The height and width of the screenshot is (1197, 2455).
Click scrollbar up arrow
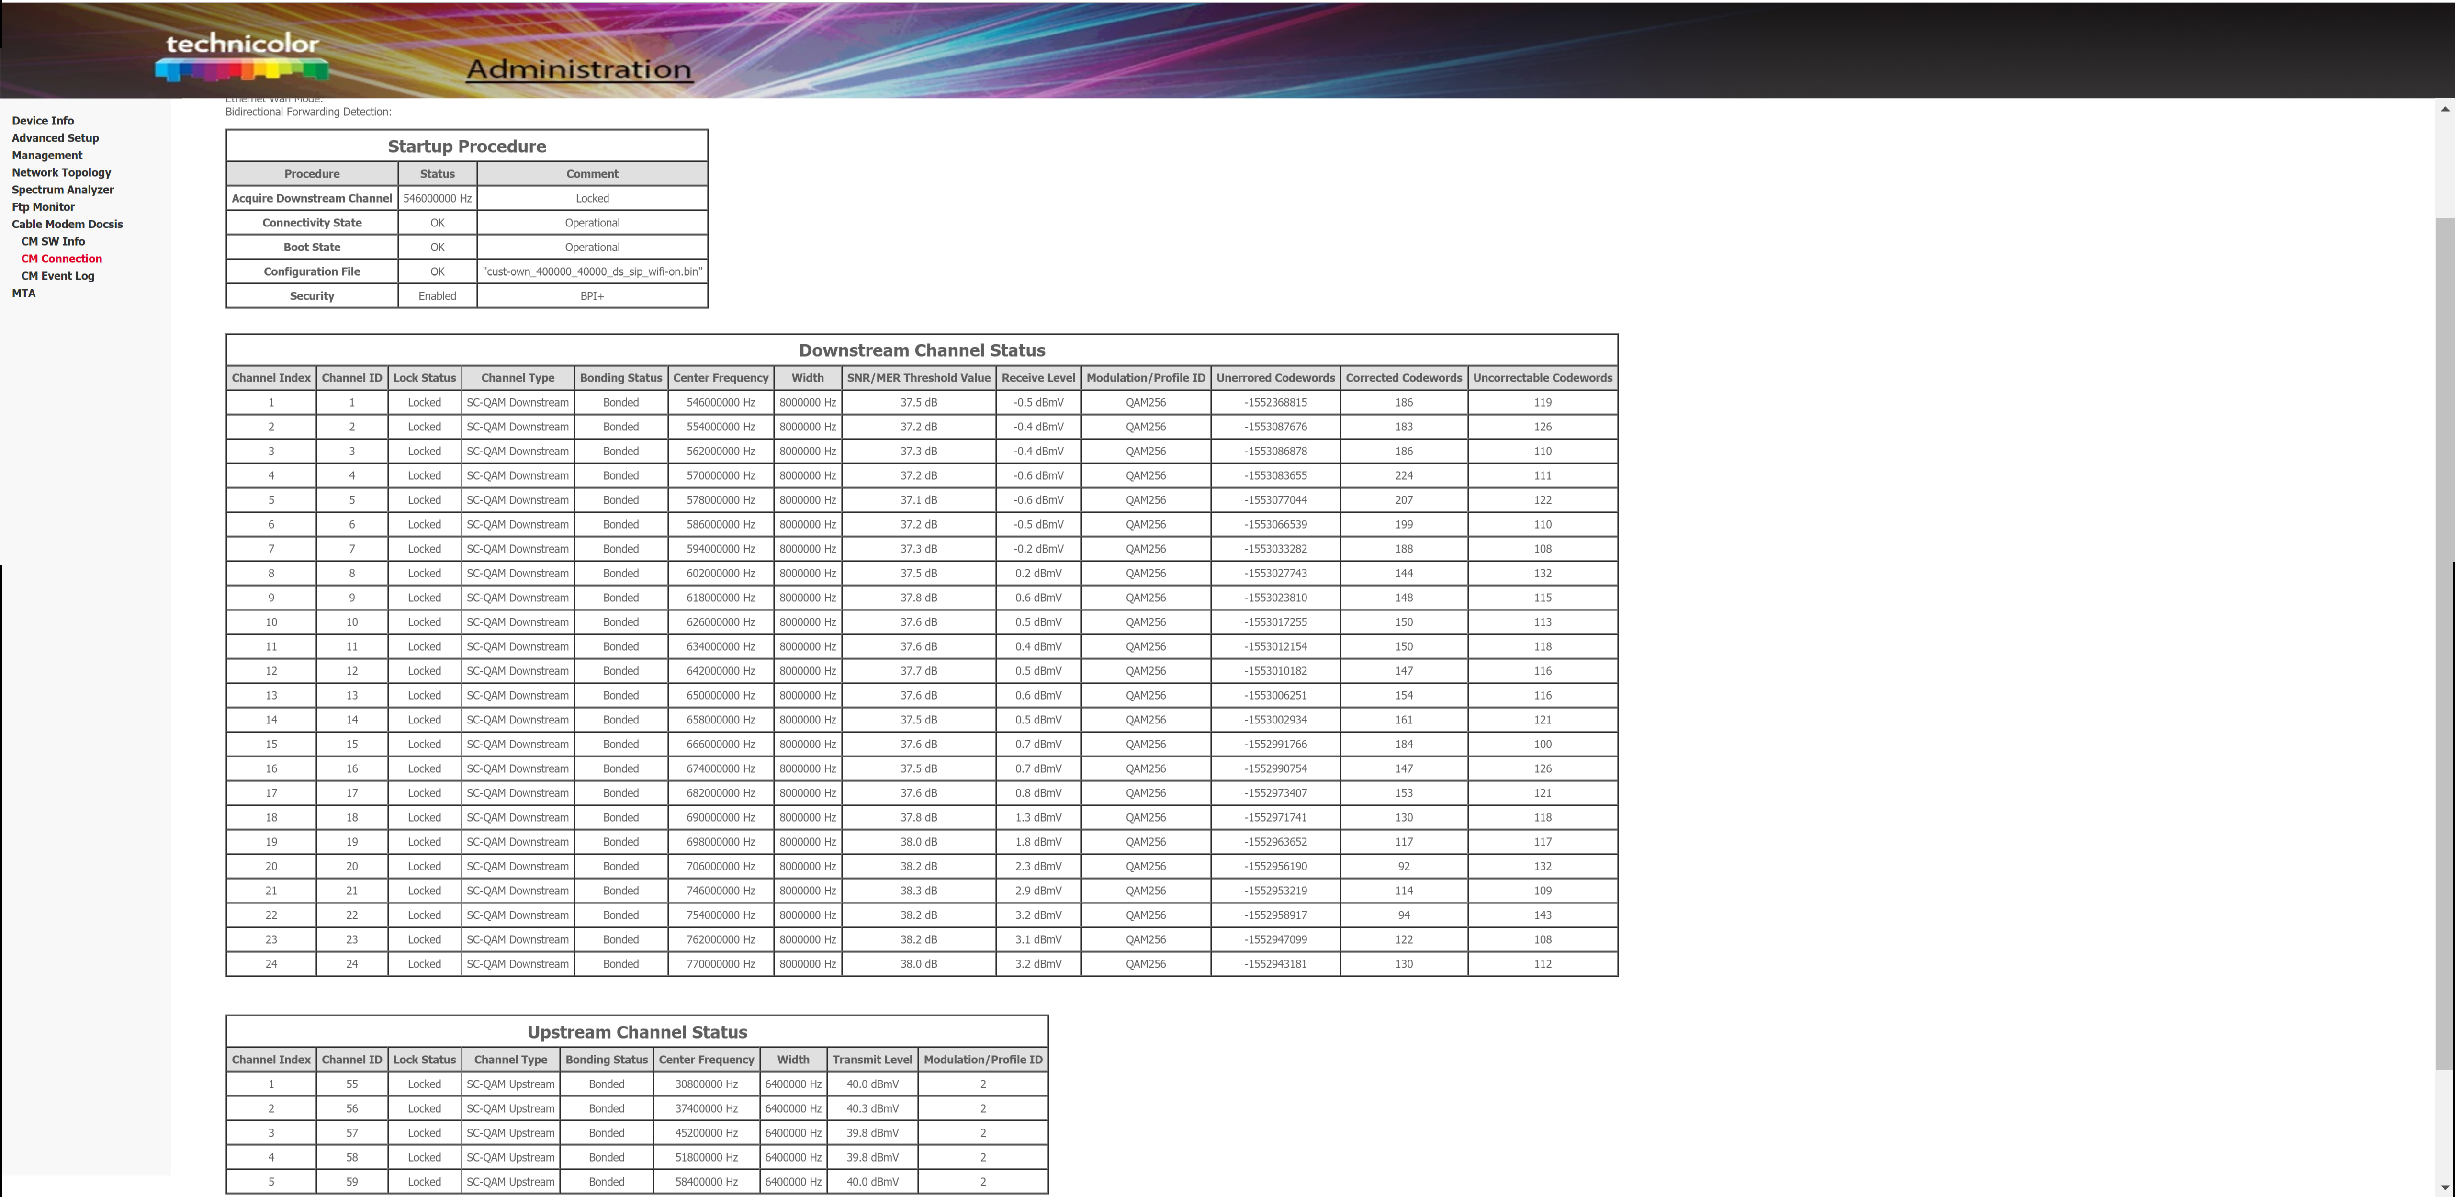tap(2444, 110)
